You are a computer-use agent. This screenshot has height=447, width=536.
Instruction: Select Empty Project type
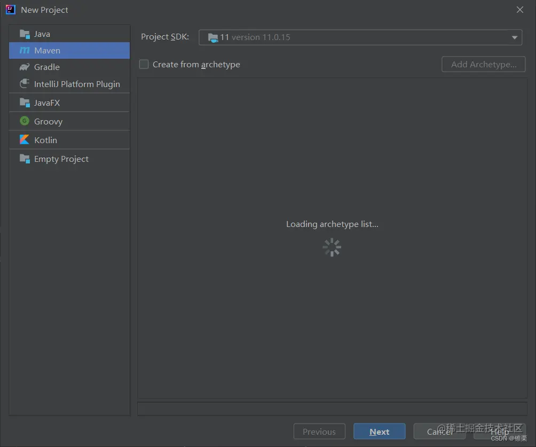tap(69, 159)
